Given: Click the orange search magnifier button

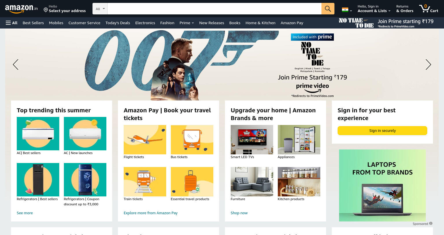Looking at the screenshot, I should [328, 9].
